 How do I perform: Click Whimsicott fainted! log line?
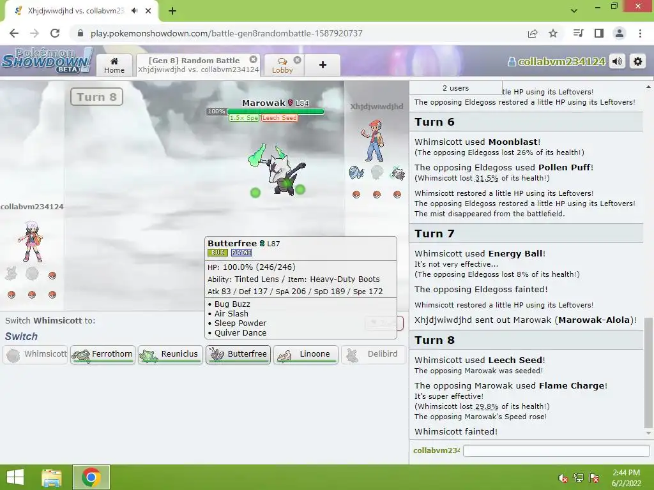[456, 432]
